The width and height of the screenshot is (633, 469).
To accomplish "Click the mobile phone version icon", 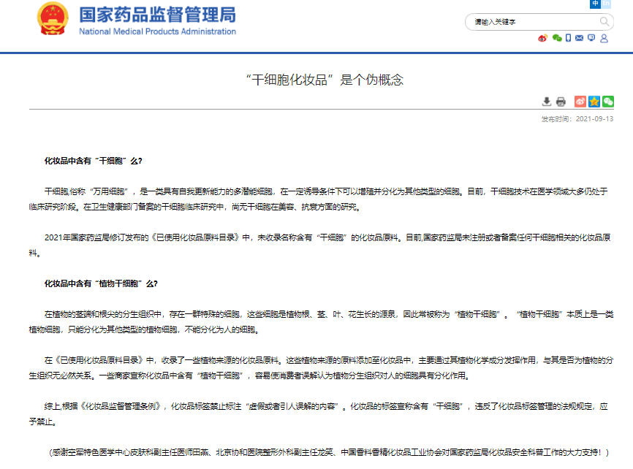I will pyautogui.click(x=568, y=38).
